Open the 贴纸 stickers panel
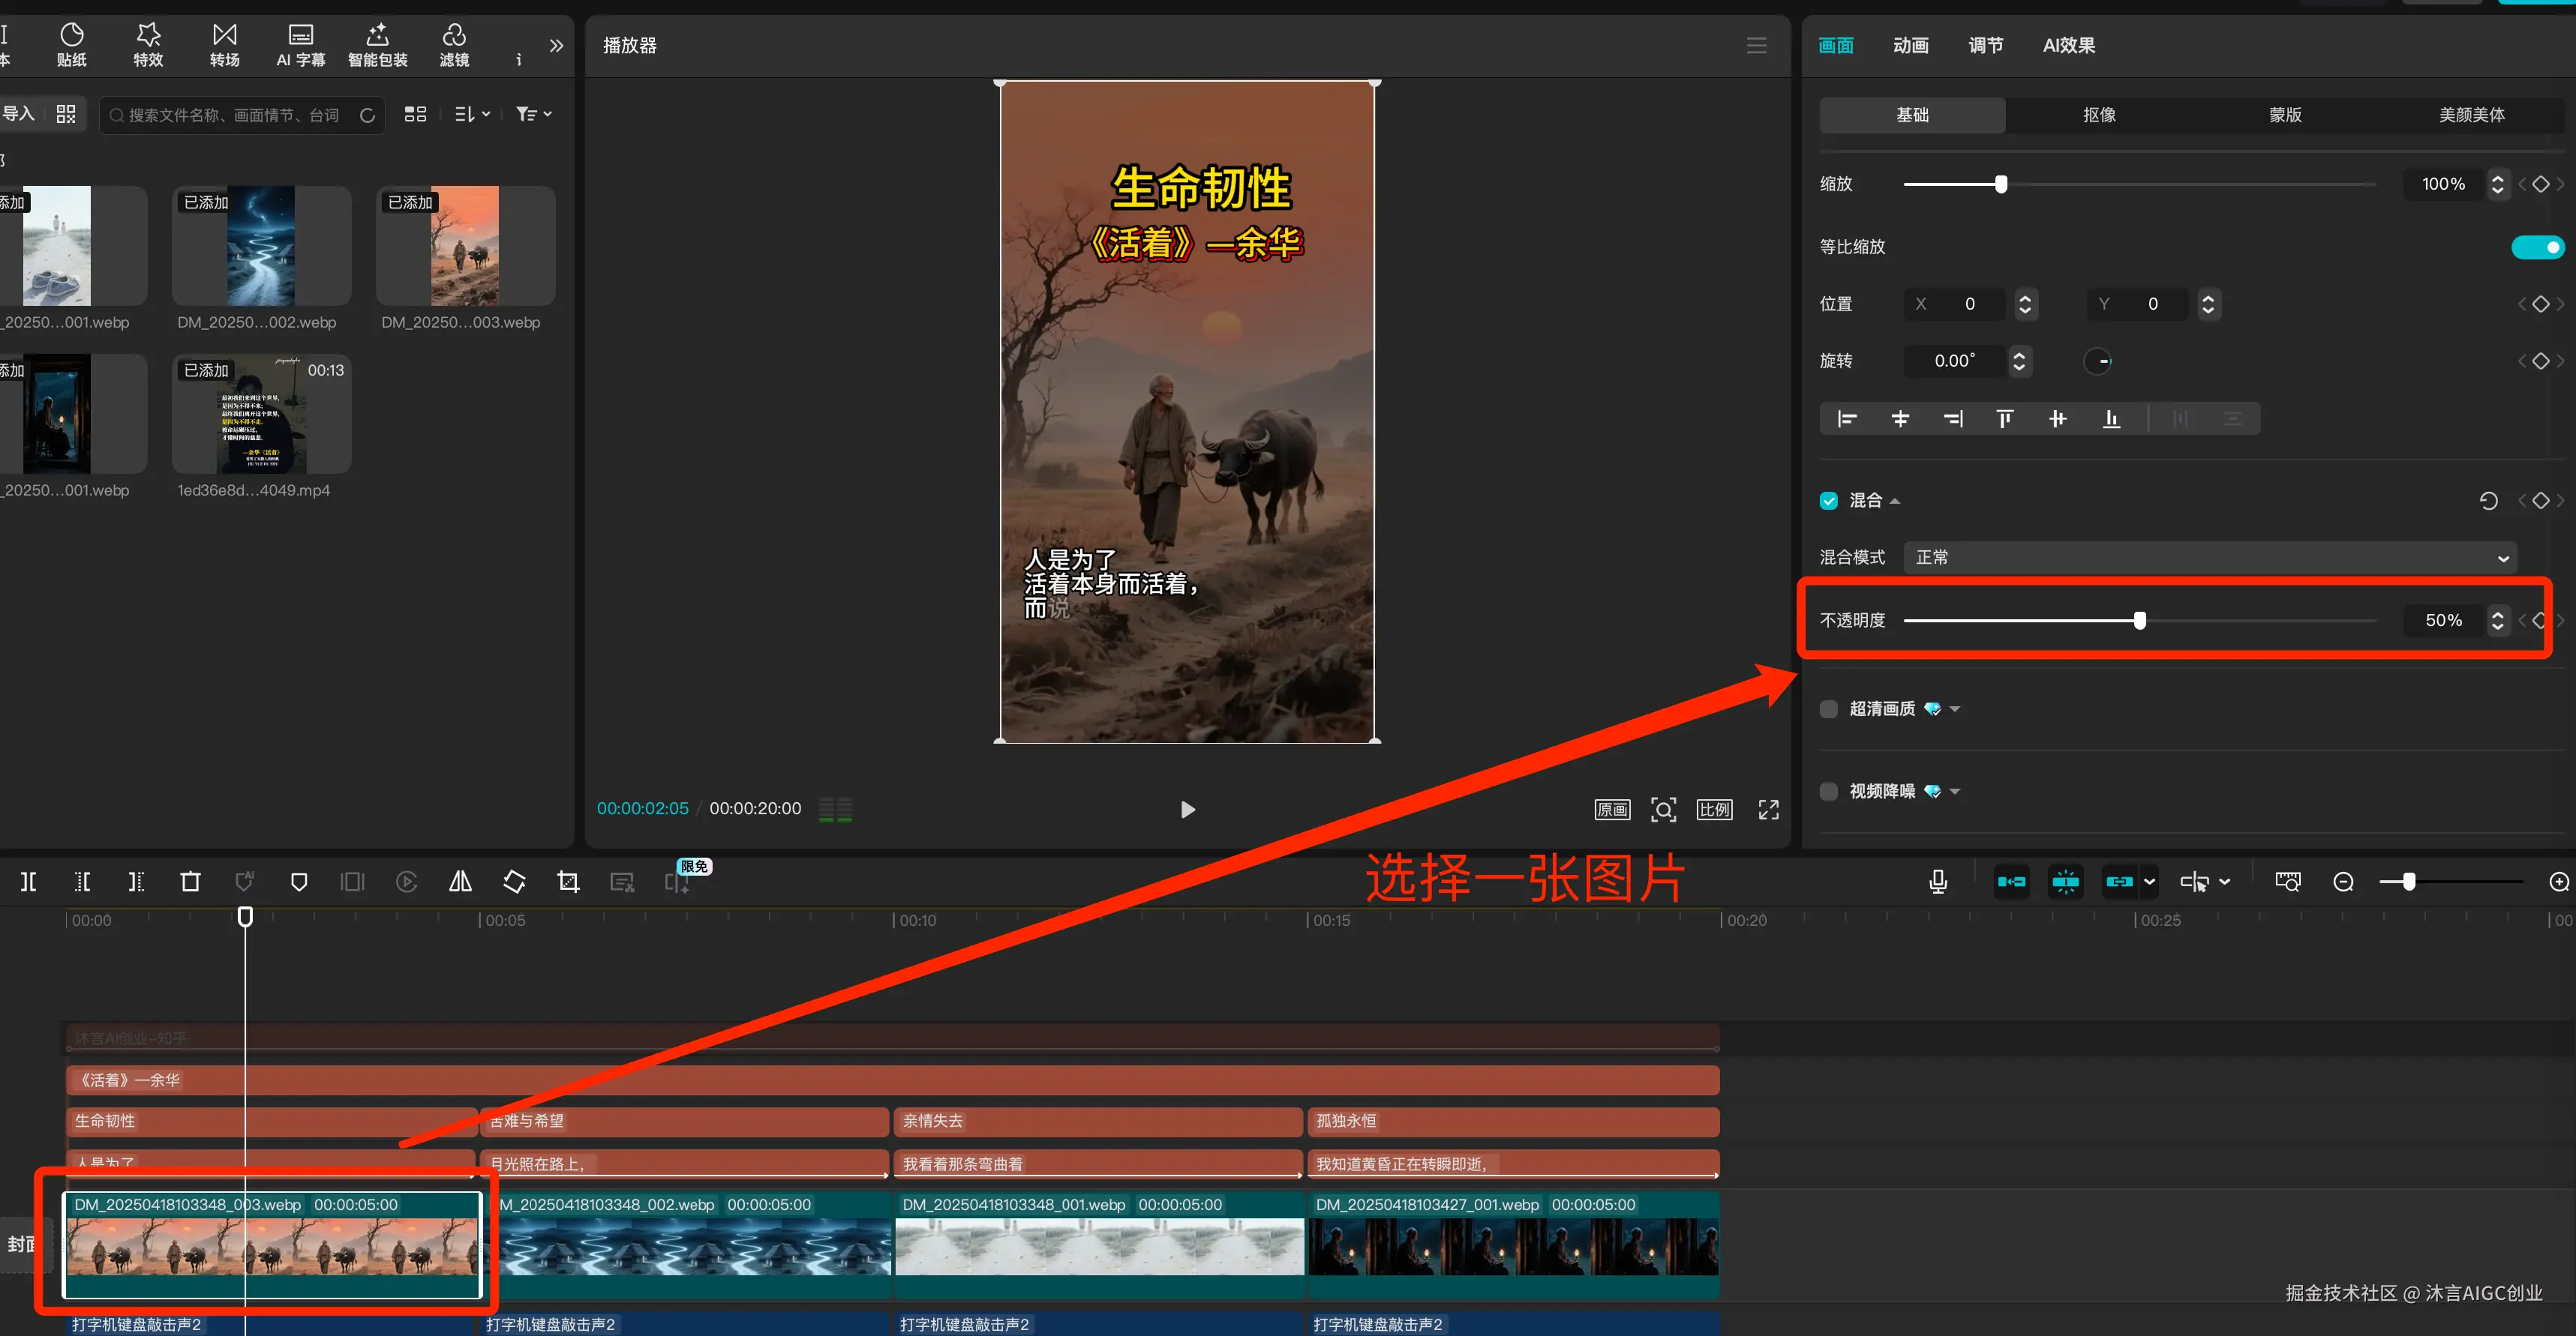Screen dimensions: 2576x1336 71,45
